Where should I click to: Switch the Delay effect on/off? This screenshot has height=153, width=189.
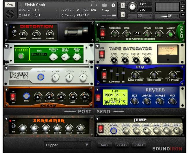click(12, 96)
